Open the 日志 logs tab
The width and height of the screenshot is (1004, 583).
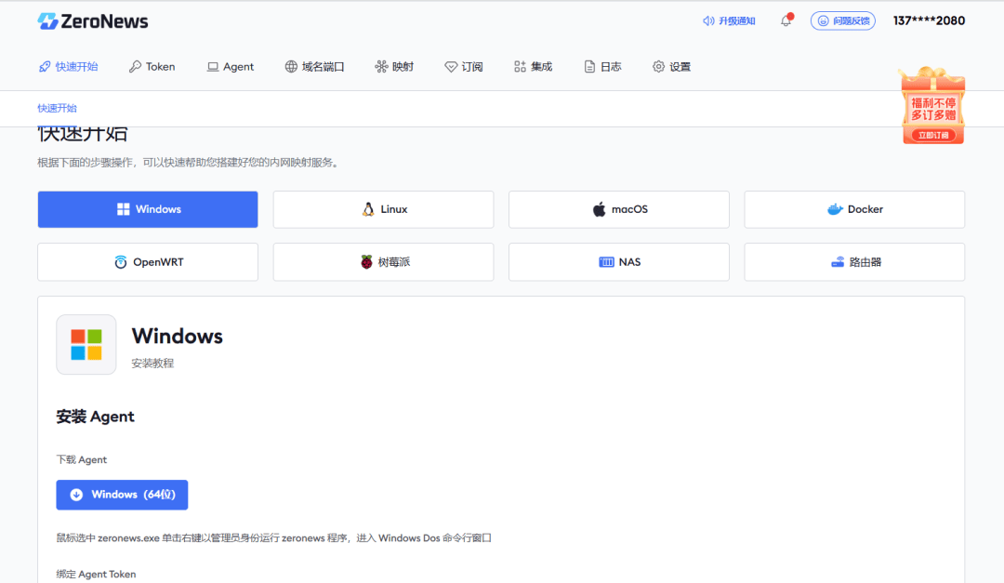602,67
